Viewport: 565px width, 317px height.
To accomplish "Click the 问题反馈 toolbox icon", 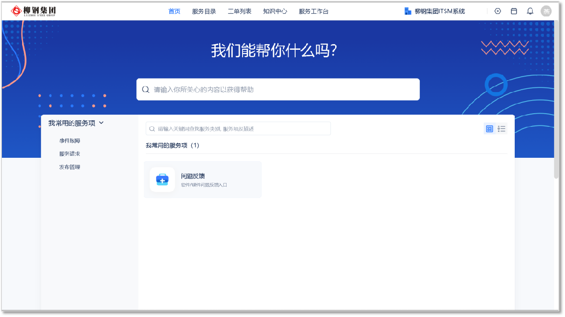I will (162, 179).
